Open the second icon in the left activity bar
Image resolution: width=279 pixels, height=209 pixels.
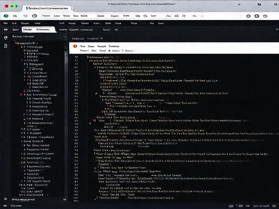click(x=6, y=45)
